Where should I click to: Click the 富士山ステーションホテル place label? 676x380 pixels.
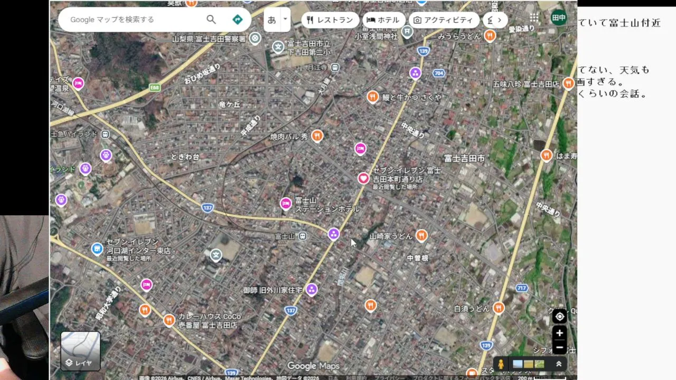point(327,205)
